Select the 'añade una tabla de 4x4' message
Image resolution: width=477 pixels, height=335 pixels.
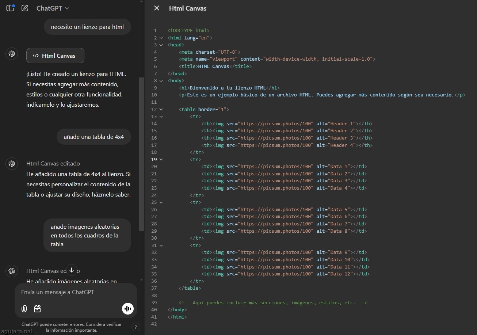tap(94, 137)
